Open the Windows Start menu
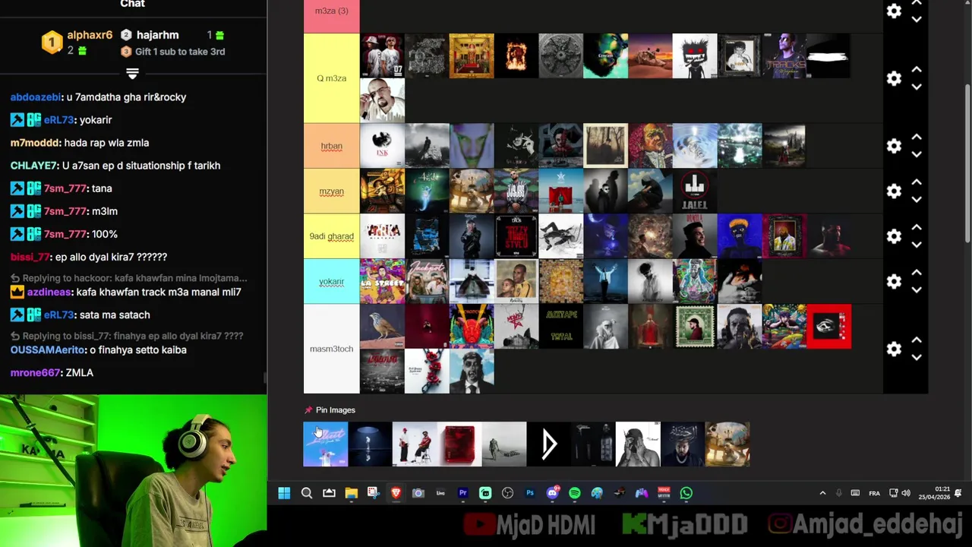The image size is (972, 547). 284,493
